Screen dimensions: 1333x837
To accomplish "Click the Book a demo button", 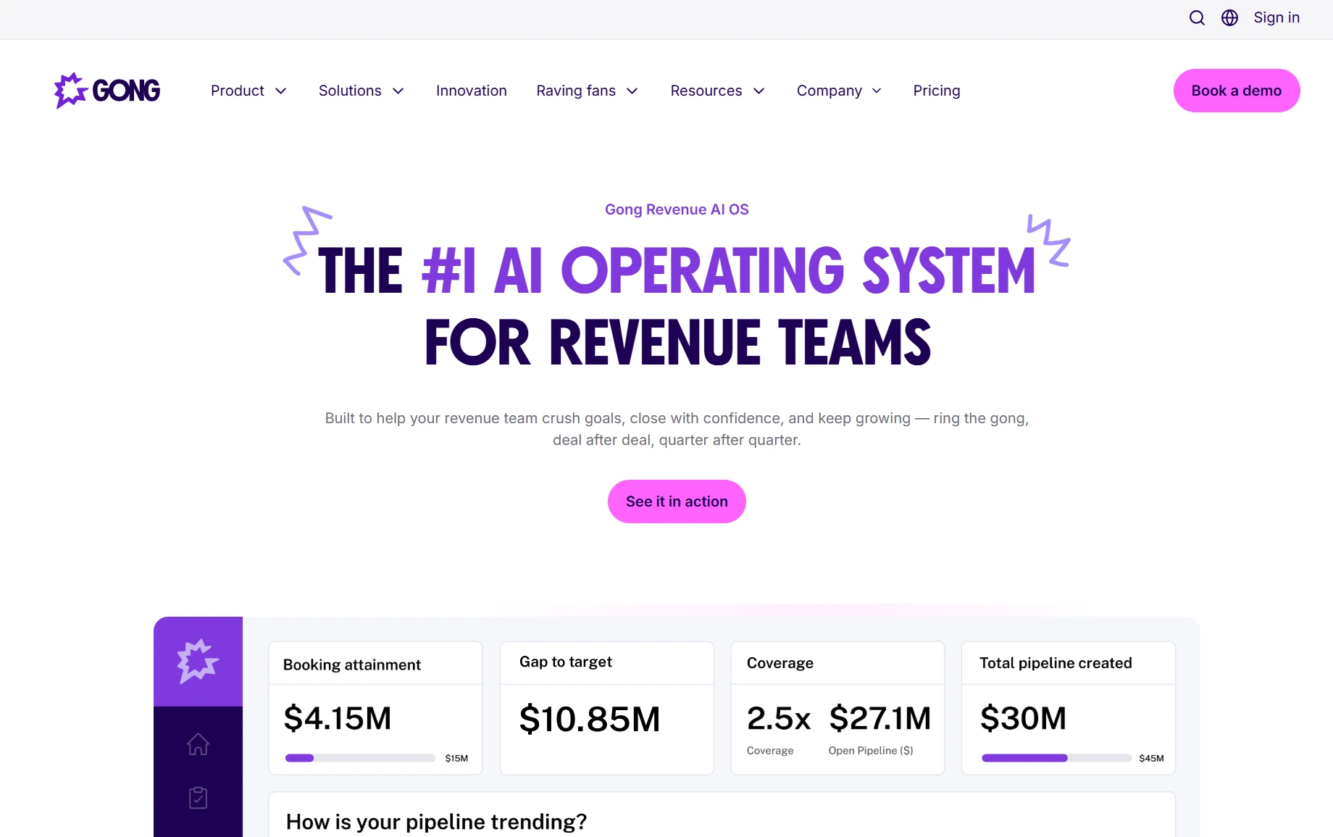I will pyautogui.click(x=1237, y=91).
